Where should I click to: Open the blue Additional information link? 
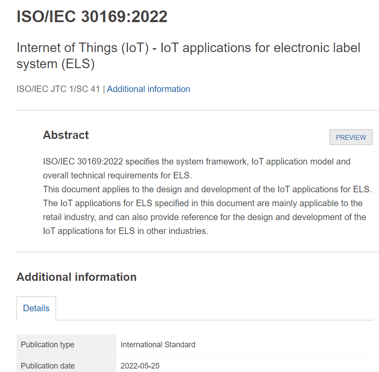148,89
